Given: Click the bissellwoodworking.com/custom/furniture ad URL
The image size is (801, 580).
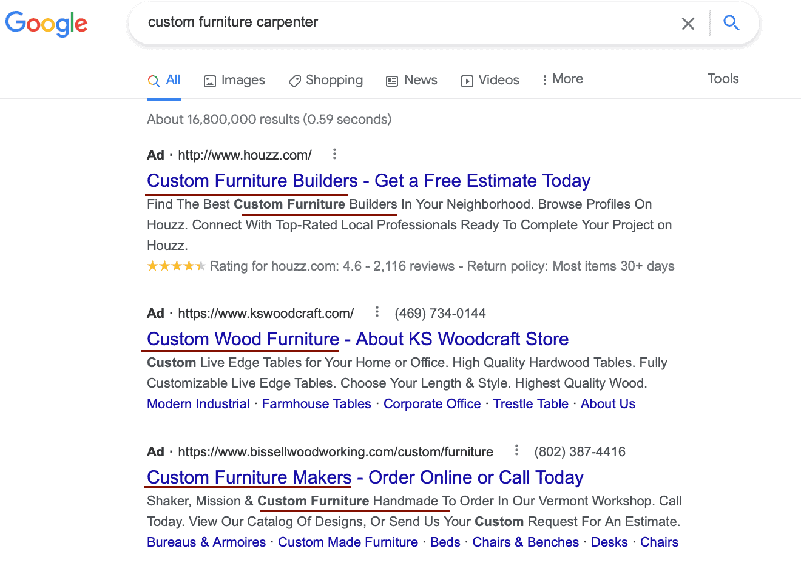Looking at the screenshot, I should (336, 452).
